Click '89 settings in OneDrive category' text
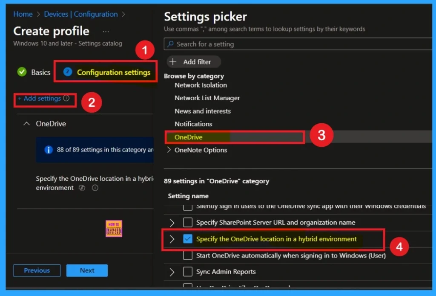Image resolution: width=436 pixels, height=296 pixels. pyautogui.click(x=217, y=181)
